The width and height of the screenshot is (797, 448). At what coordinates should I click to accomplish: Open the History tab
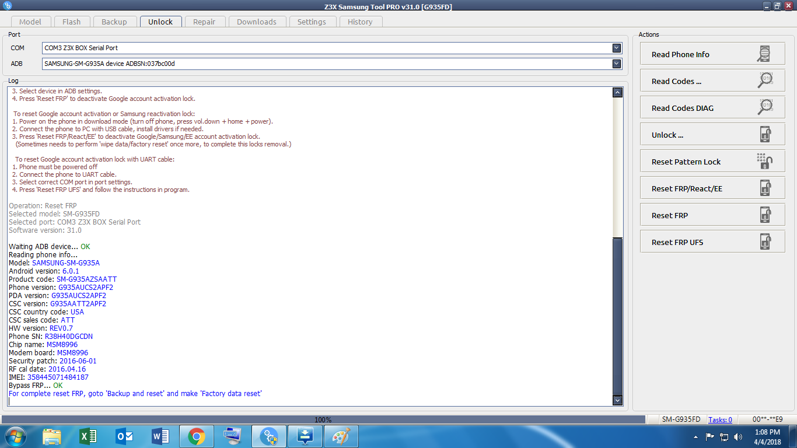pos(360,22)
